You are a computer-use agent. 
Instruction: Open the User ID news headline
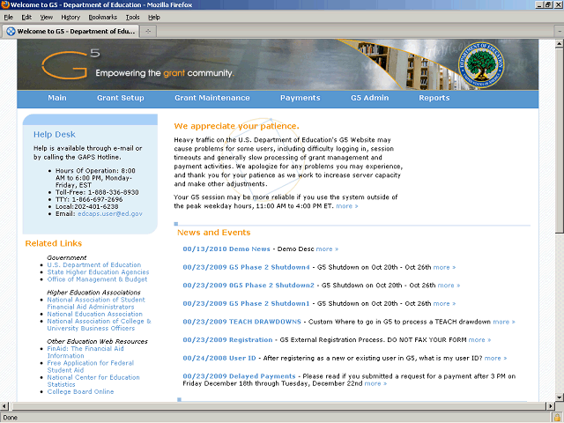tap(219, 358)
